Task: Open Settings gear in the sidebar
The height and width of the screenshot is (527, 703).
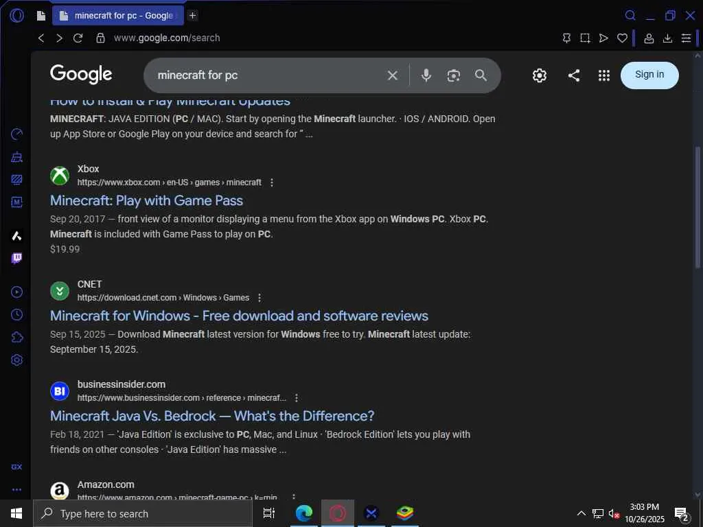Action: [16, 360]
